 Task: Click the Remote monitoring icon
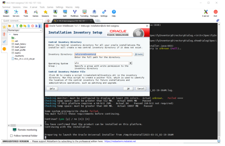tap(15, 130)
